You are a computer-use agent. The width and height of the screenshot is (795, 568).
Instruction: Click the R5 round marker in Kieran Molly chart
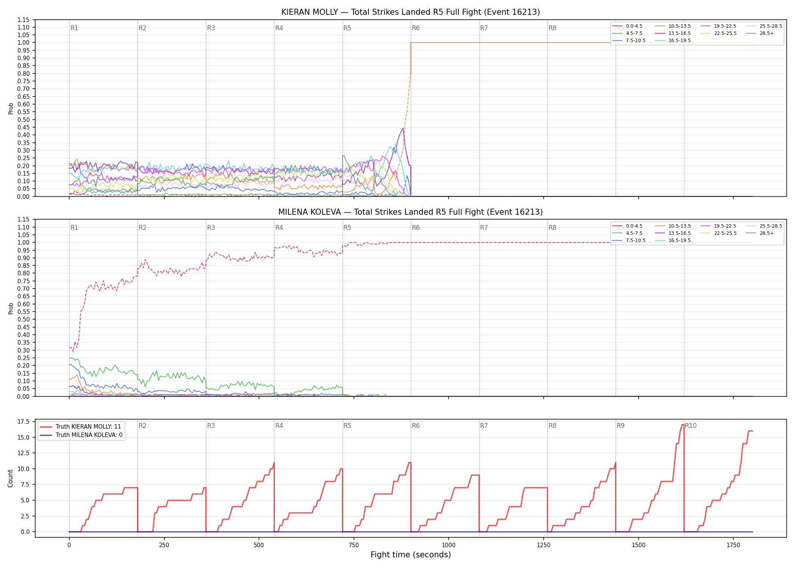pos(347,28)
